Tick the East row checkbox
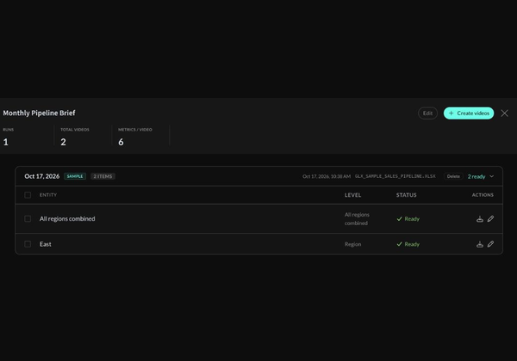This screenshot has width=517, height=361. coord(28,244)
